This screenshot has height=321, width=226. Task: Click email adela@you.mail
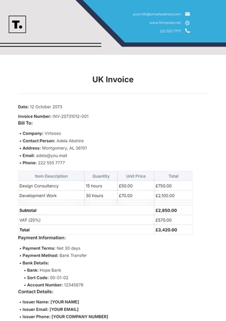[51, 155]
